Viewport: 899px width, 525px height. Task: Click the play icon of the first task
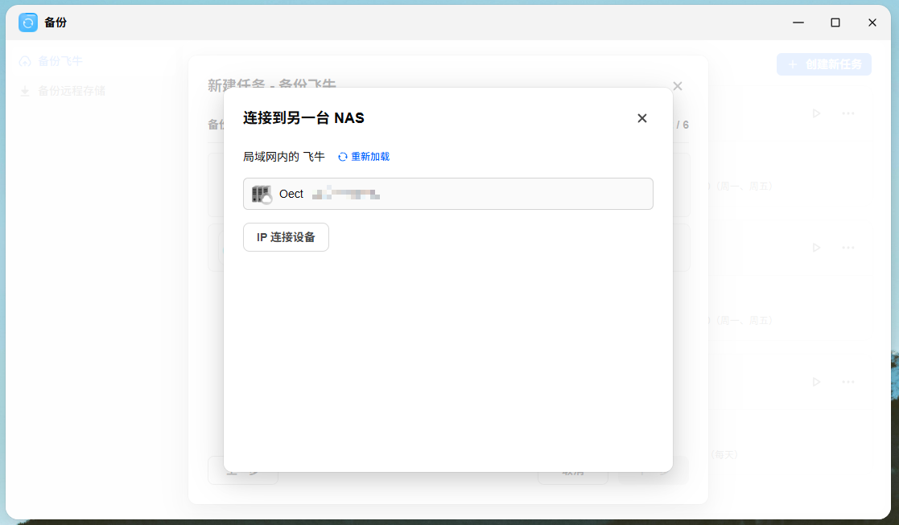pyautogui.click(x=816, y=113)
